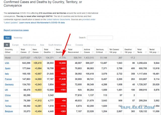Sort by Active Cases column arrows

tap(93, 52)
